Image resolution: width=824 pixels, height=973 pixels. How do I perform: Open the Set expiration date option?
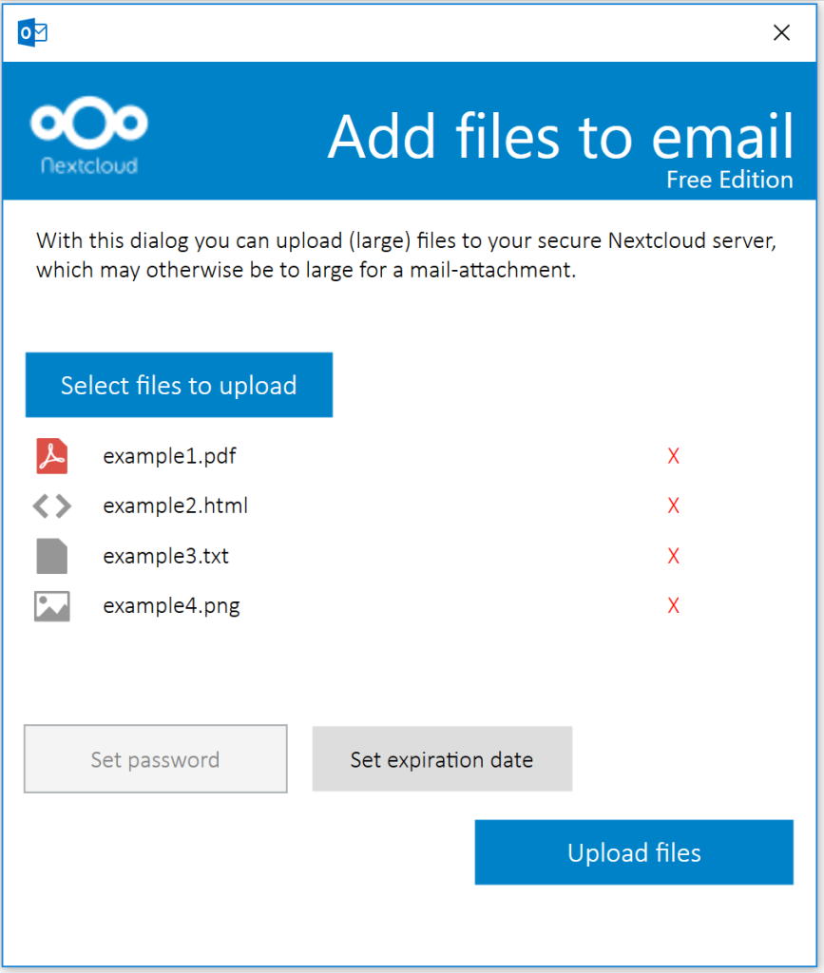(442, 759)
